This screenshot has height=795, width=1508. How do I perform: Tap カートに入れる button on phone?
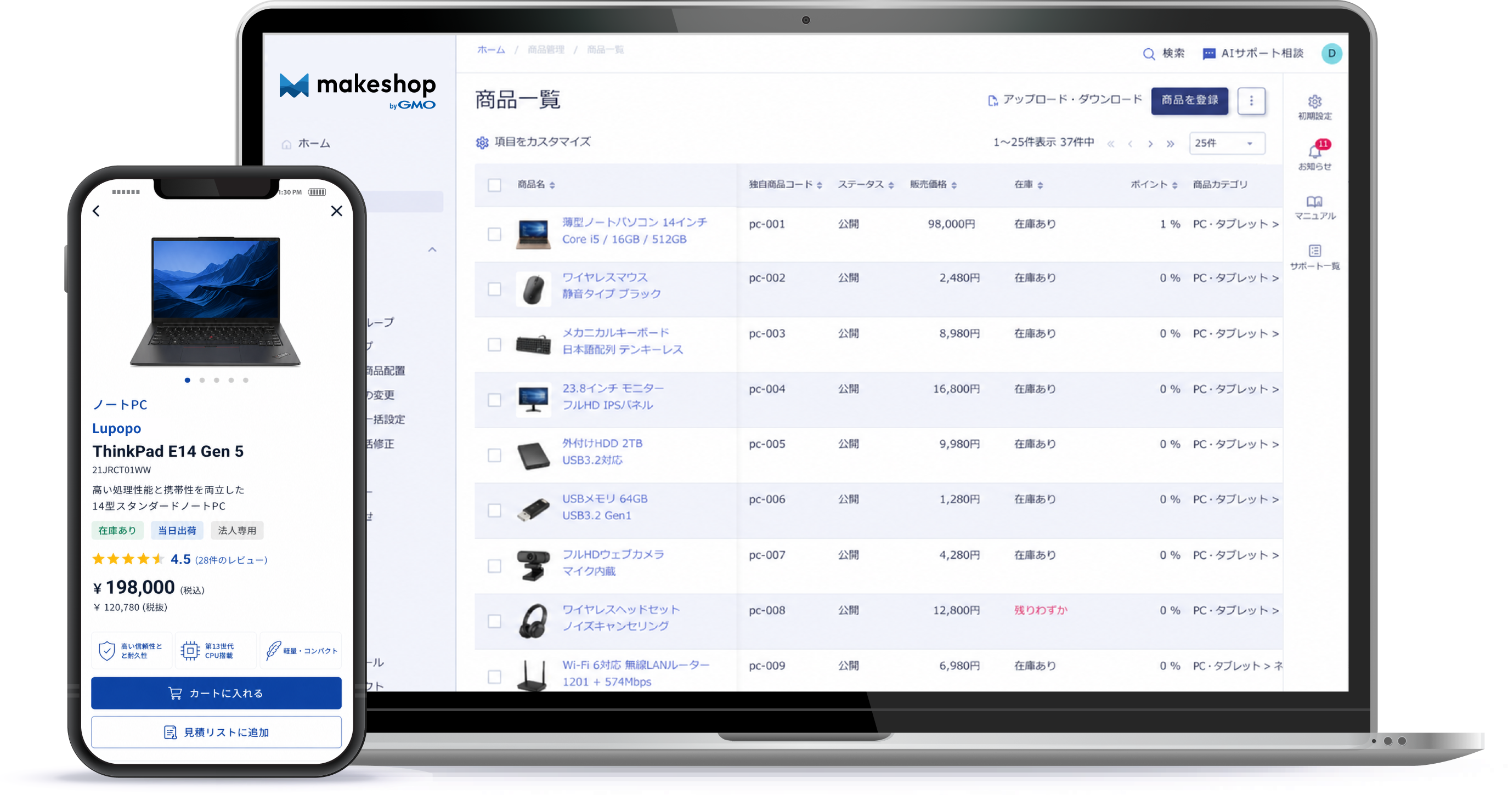click(216, 692)
